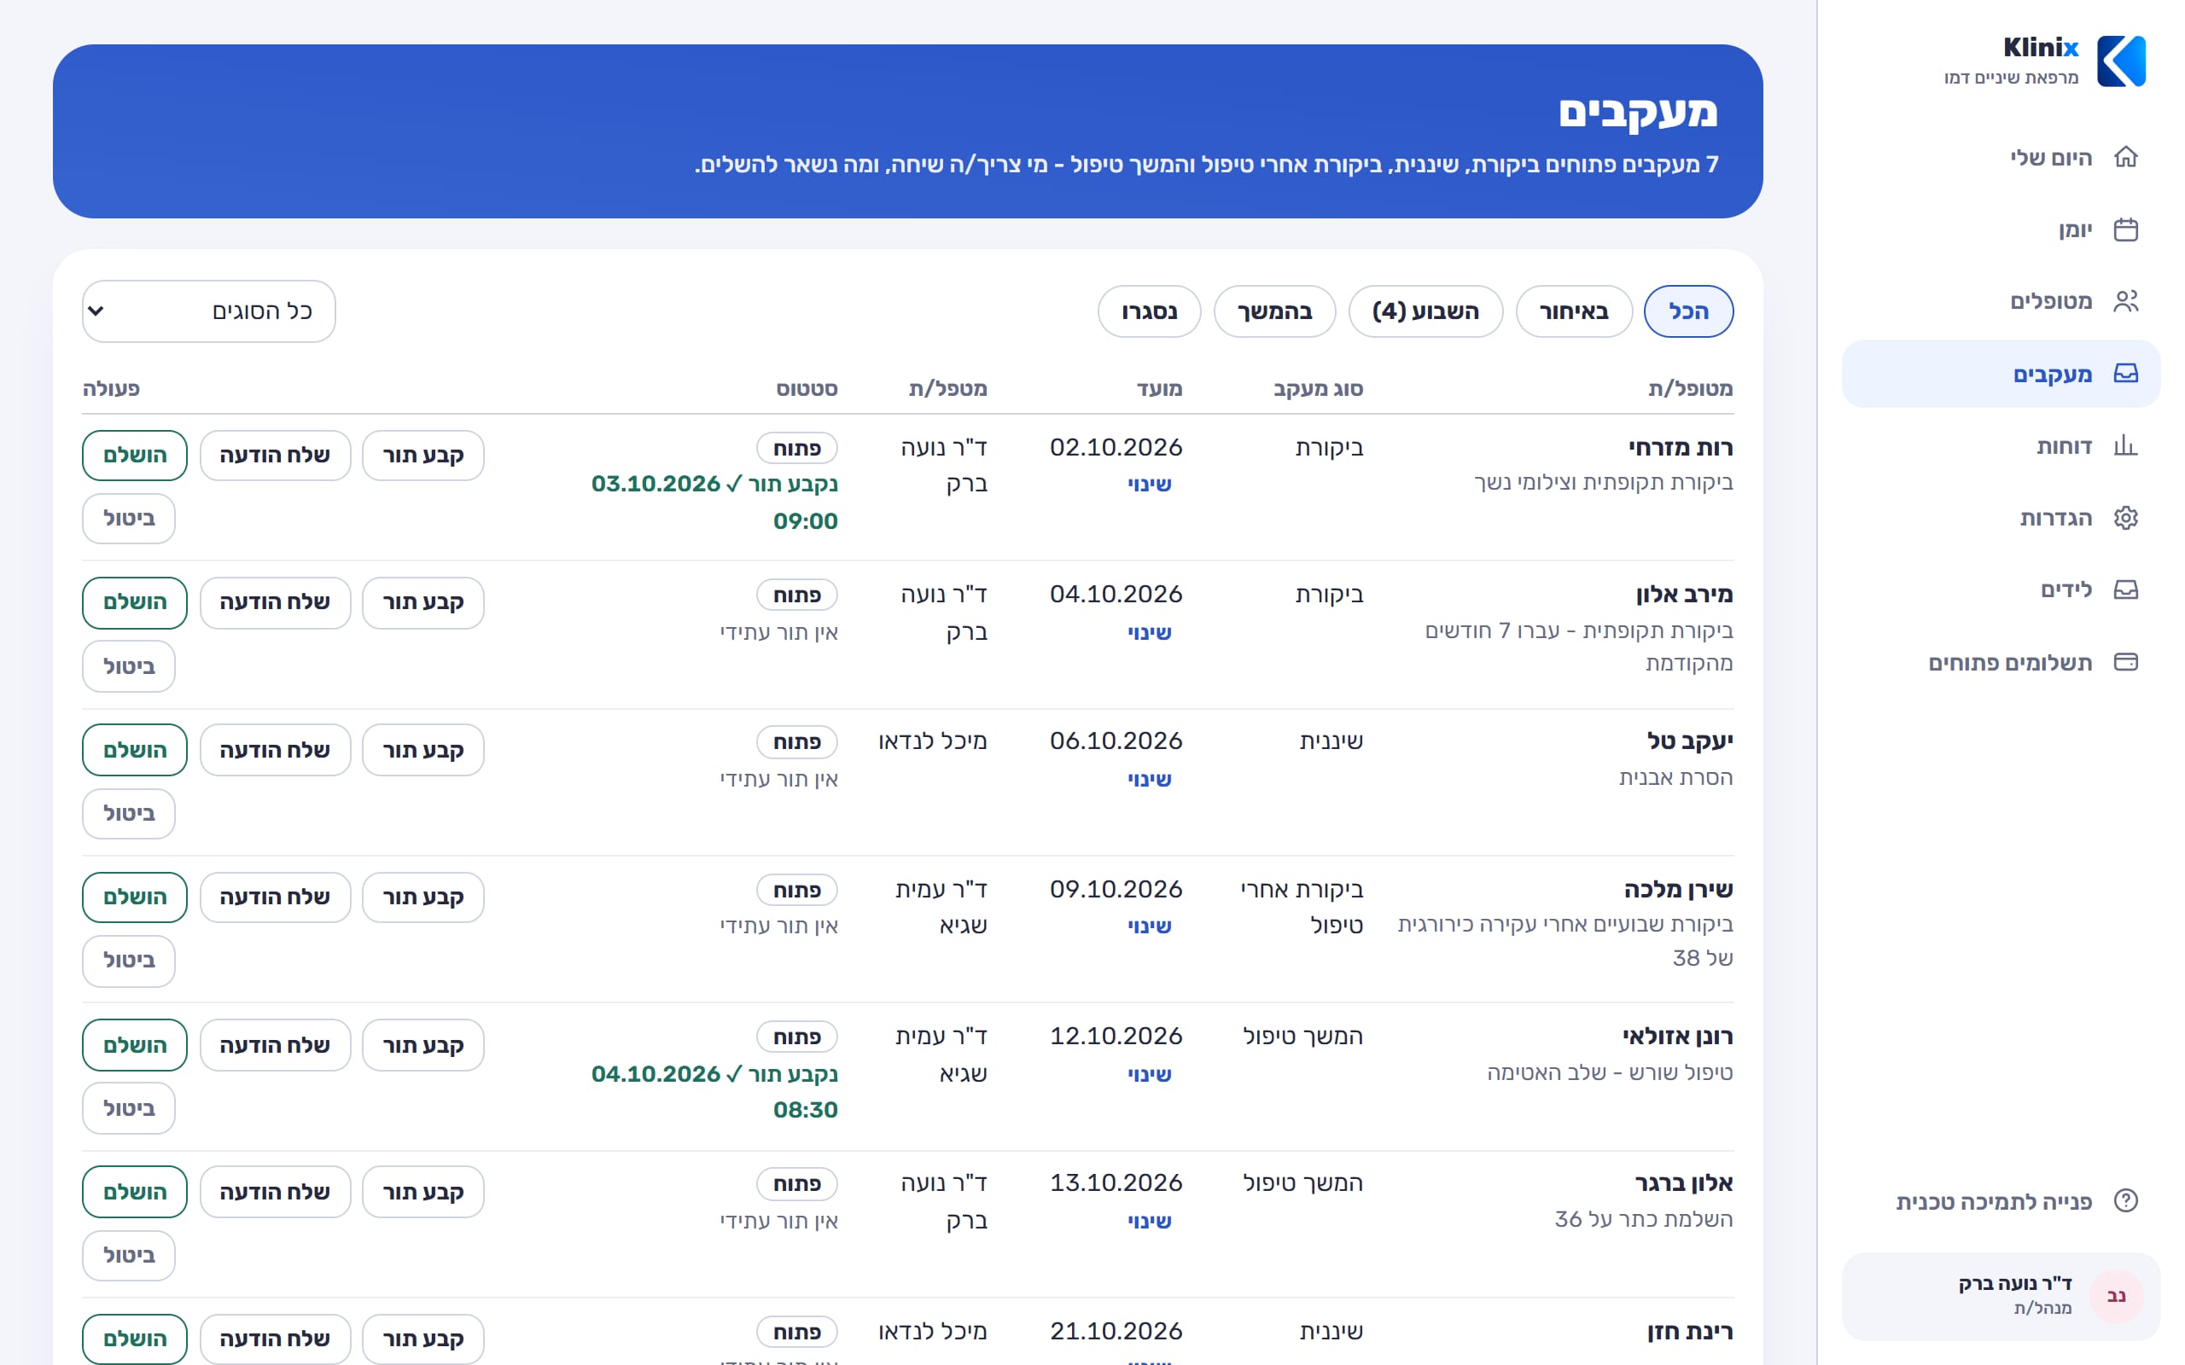Click קבע תור for רונן אזולאי
2185x1365 pixels.
click(423, 1045)
